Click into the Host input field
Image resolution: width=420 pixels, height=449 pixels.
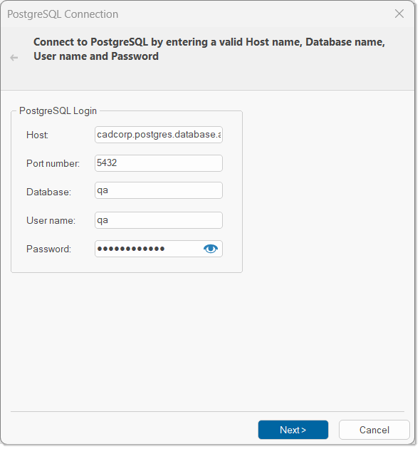tap(159, 135)
